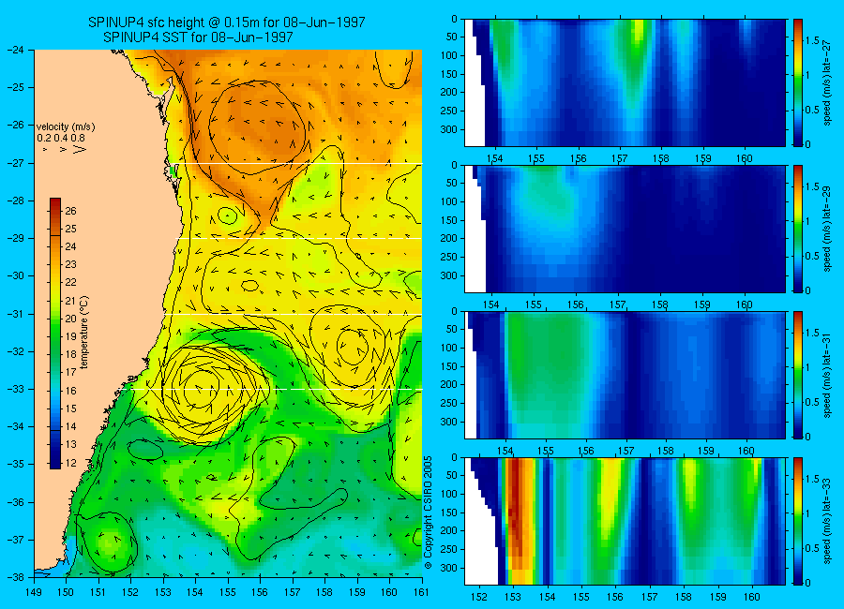844x609 pixels.
Task: Click the "0.5" value on the lat=-33 speed color bar
Action: pyautogui.click(x=813, y=548)
